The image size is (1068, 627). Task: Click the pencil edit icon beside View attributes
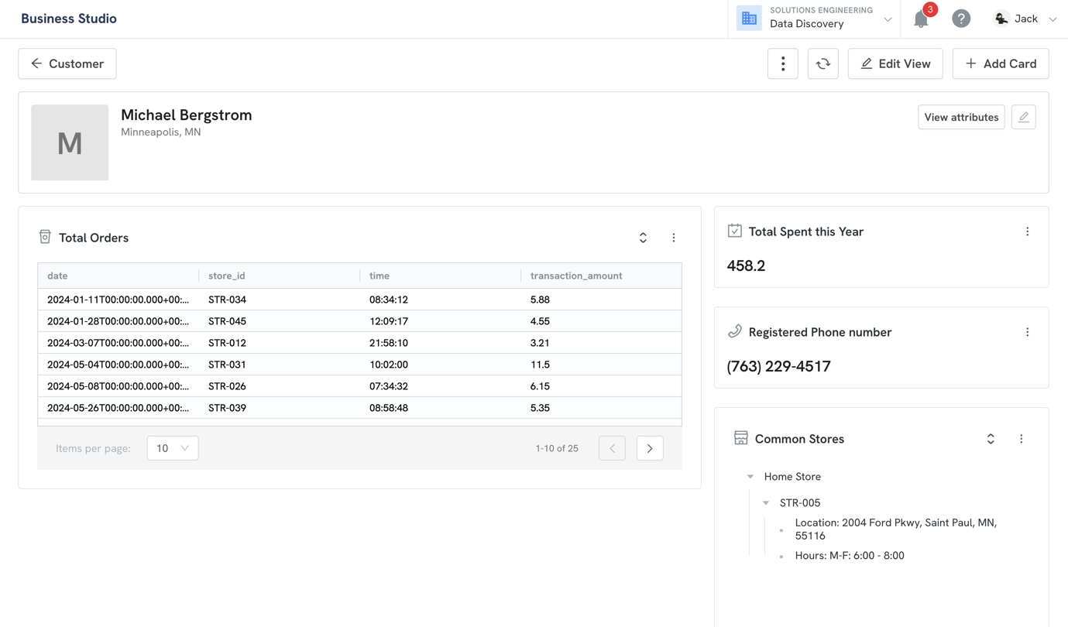(x=1024, y=117)
